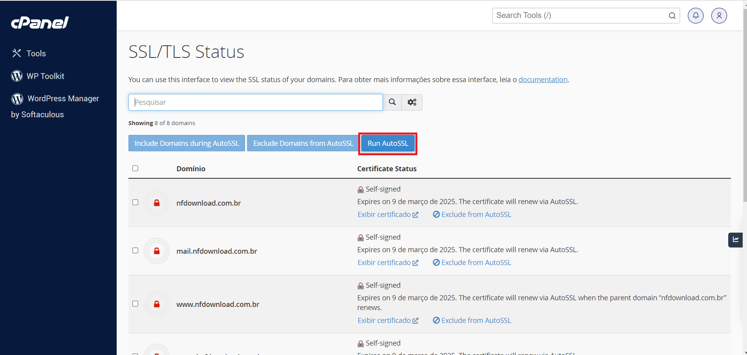Click the red lock icon for mail.nfdownload.com.br
Viewport: 747px width, 355px height.
point(157,251)
